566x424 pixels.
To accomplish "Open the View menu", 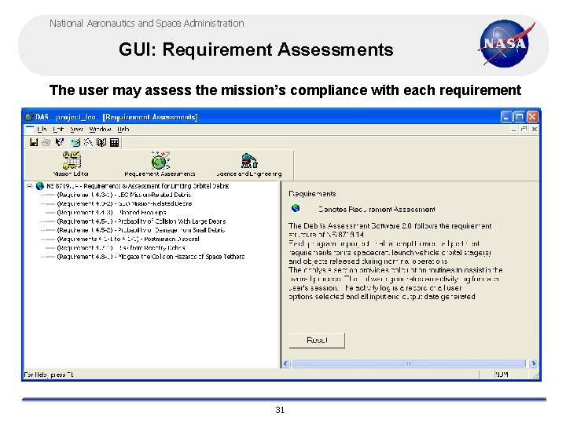I will point(76,129).
